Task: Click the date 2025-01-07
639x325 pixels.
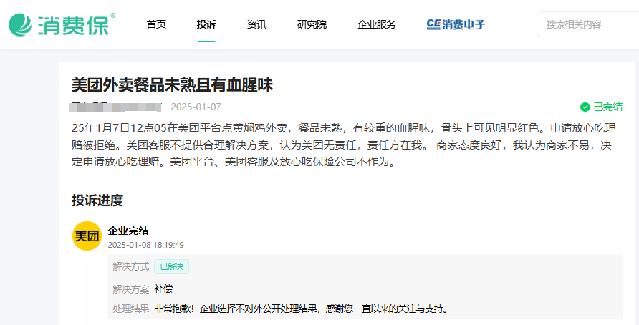Action: click(196, 107)
